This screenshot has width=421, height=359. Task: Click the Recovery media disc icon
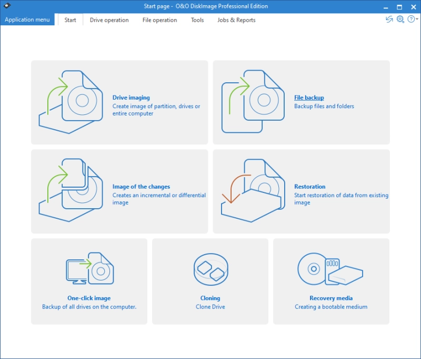pos(330,269)
